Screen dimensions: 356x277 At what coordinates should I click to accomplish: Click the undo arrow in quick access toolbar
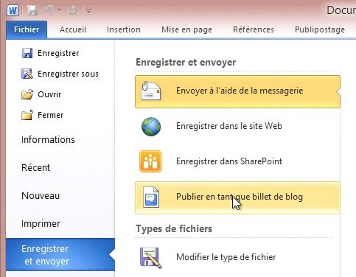[49, 10]
